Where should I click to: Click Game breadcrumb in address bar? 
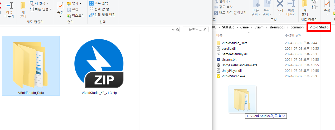tap(244, 27)
